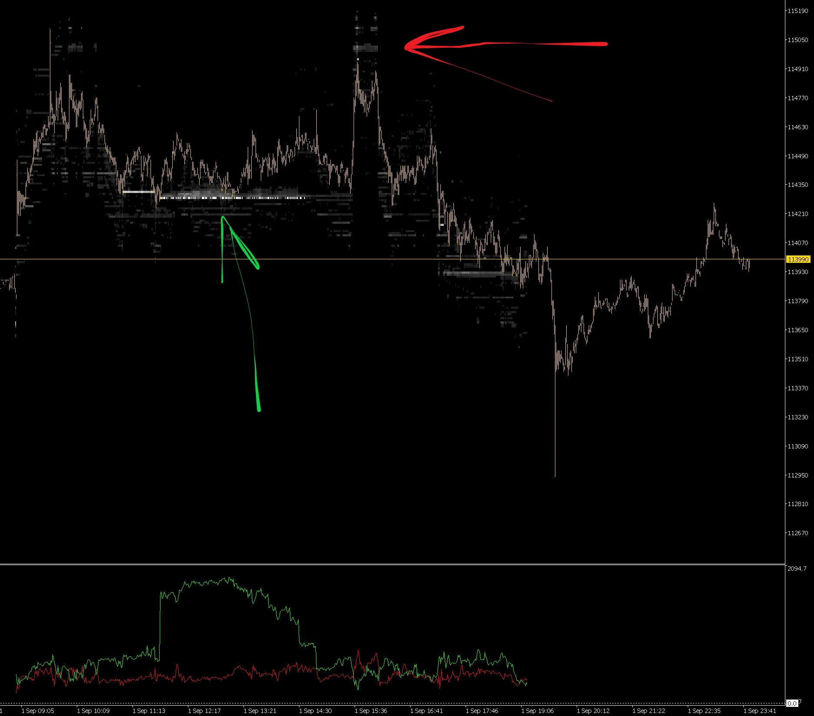Click the bright white band near 114350
814x716 pixels.
(234, 198)
